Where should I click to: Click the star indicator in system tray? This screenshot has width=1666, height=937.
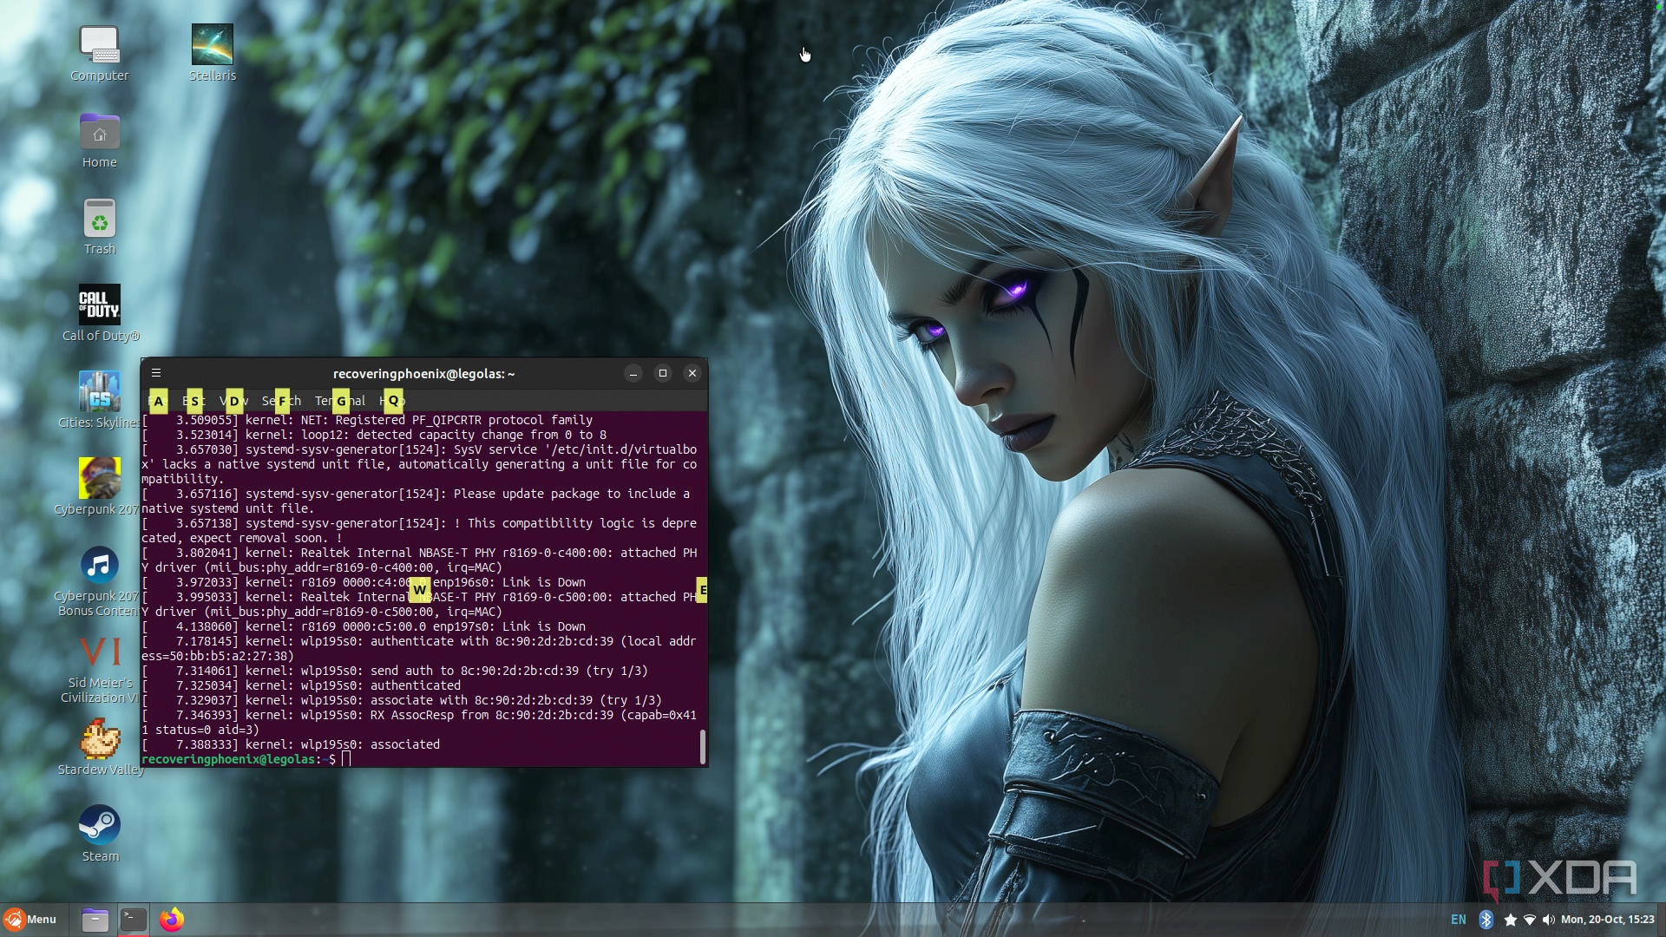click(x=1510, y=920)
